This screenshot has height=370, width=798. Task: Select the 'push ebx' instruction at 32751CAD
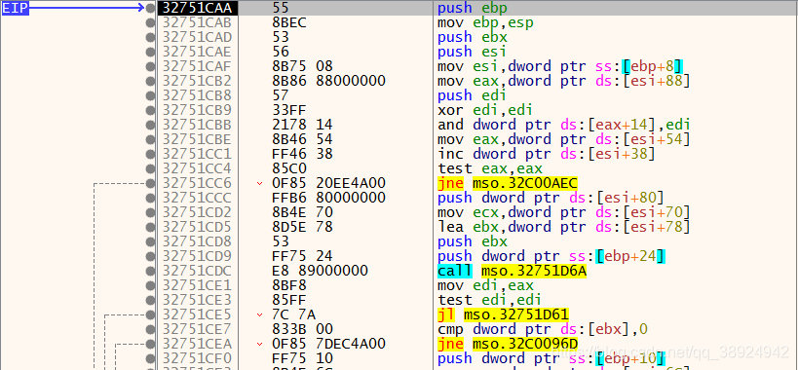pyautogui.click(x=473, y=37)
